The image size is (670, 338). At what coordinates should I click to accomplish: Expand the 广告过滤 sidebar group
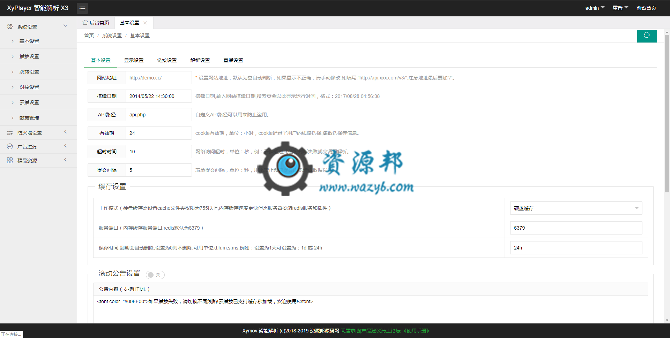pyautogui.click(x=65, y=146)
